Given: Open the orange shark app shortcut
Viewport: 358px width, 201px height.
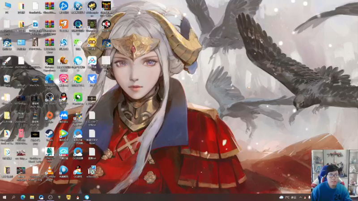Looking at the screenshot, I should tap(64, 25).
